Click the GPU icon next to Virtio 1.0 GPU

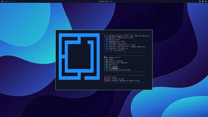tap(107, 40)
